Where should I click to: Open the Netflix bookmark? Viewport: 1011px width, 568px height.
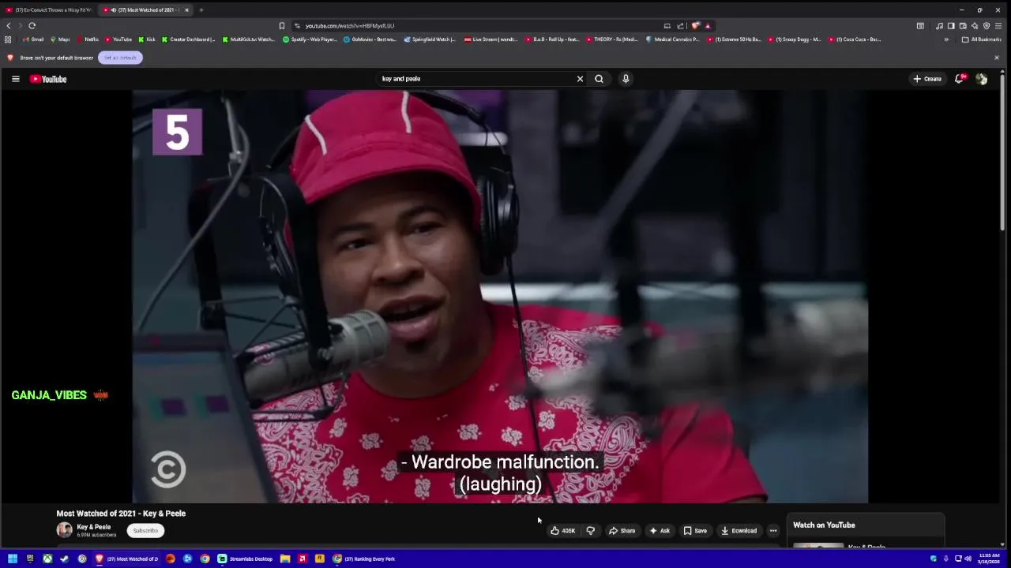88,39
